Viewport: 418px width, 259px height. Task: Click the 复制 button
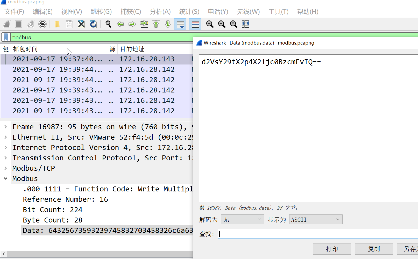374,249
